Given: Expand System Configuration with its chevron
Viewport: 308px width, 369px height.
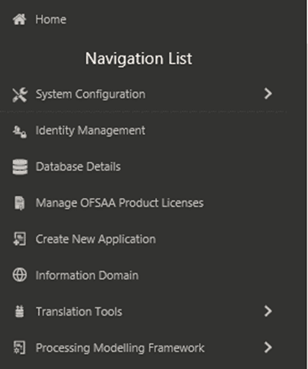Looking at the screenshot, I should click(x=268, y=94).
